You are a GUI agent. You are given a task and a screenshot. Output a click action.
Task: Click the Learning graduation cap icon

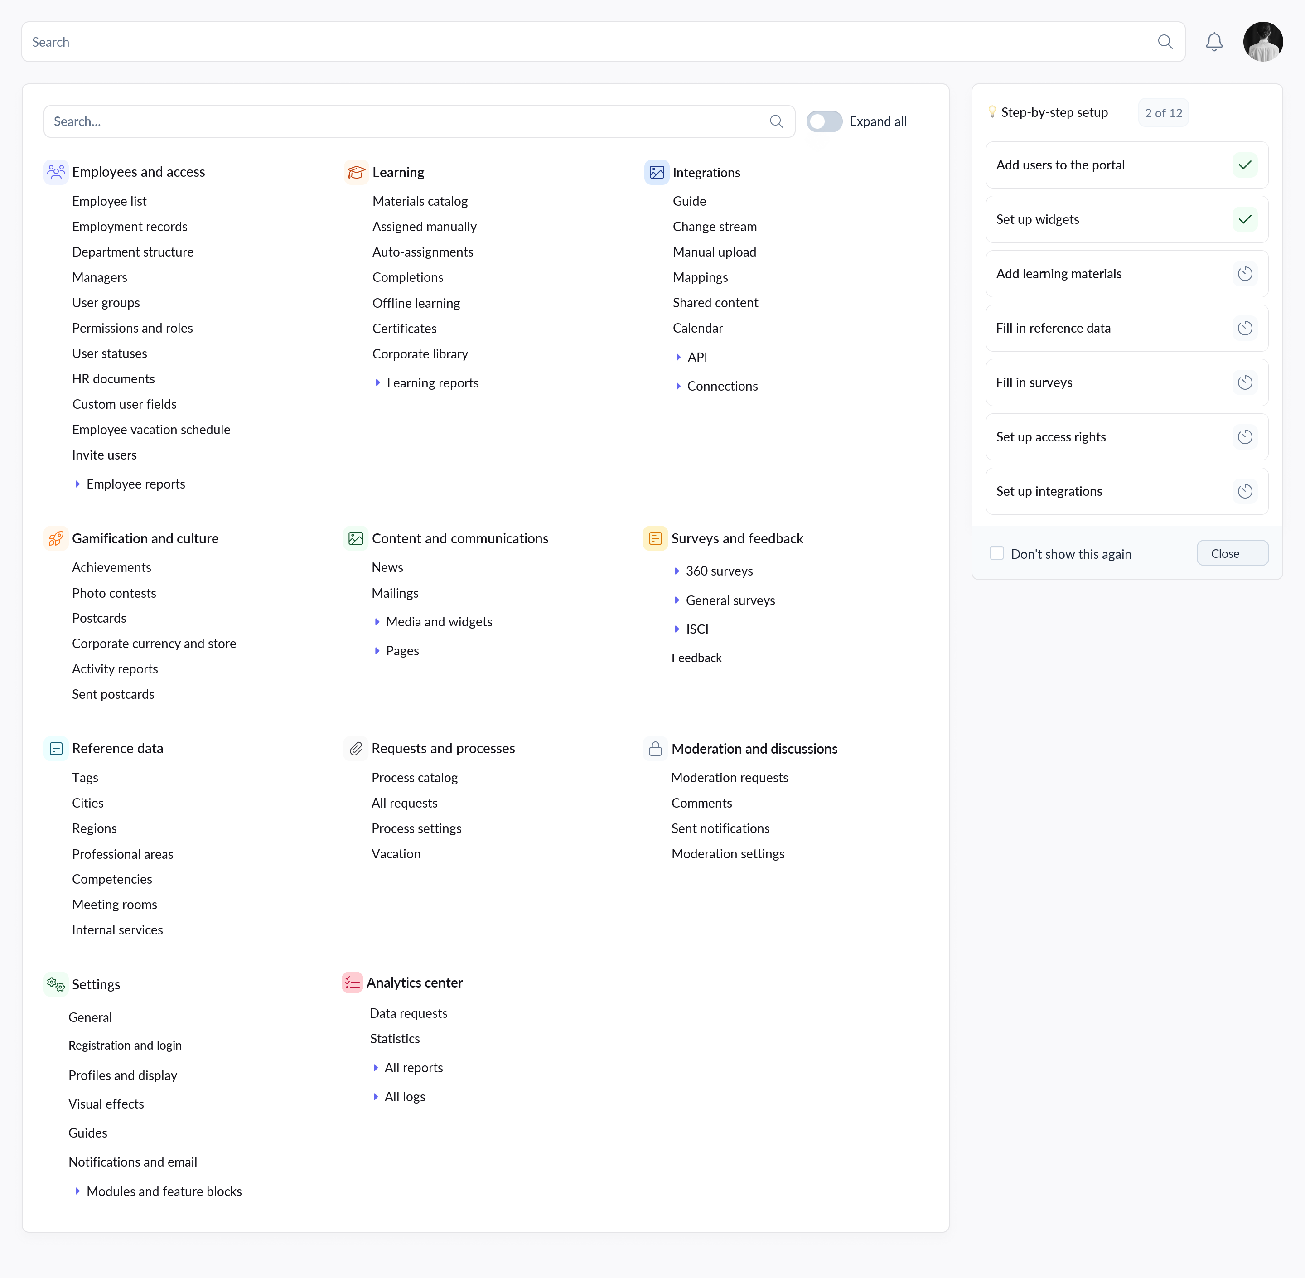[x=356, y=173]
